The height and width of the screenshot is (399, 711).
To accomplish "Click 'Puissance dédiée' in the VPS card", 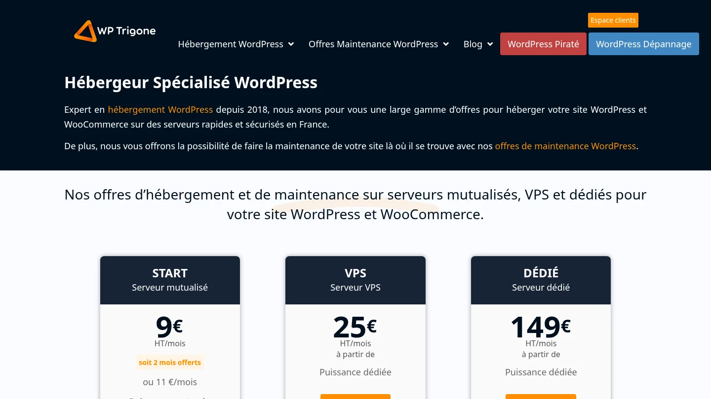I will click(355, 372).
